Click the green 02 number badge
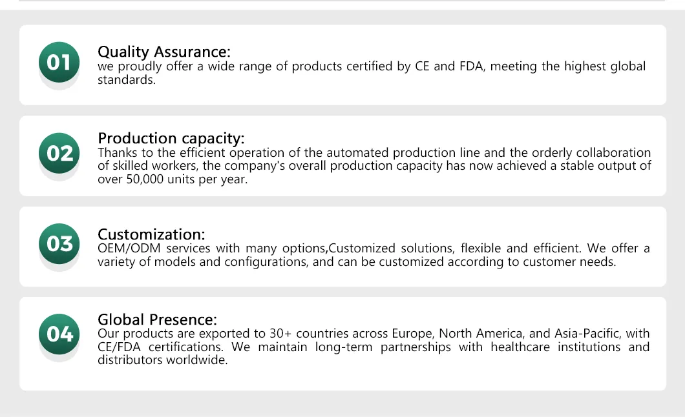 (x=59, y=154)
